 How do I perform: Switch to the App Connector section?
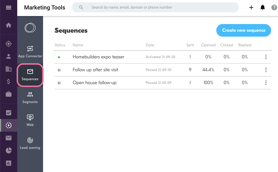coord(30,52)
